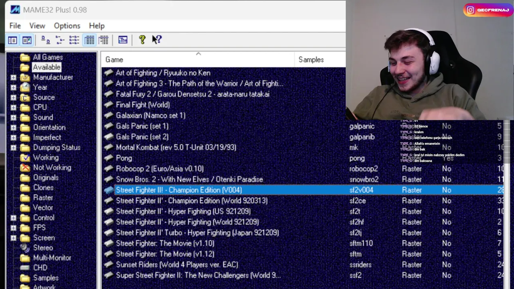This screenshot has height=289, width=514.
Task: Click the icon beside Pong game
Action: click(x=109, y=158)
